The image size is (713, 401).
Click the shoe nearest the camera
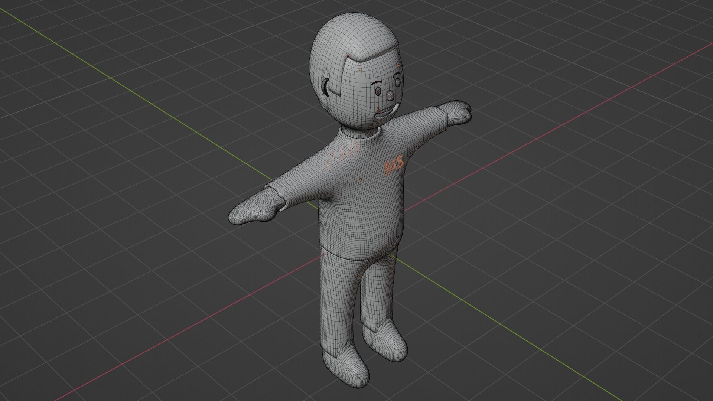[x=346, y=366]
